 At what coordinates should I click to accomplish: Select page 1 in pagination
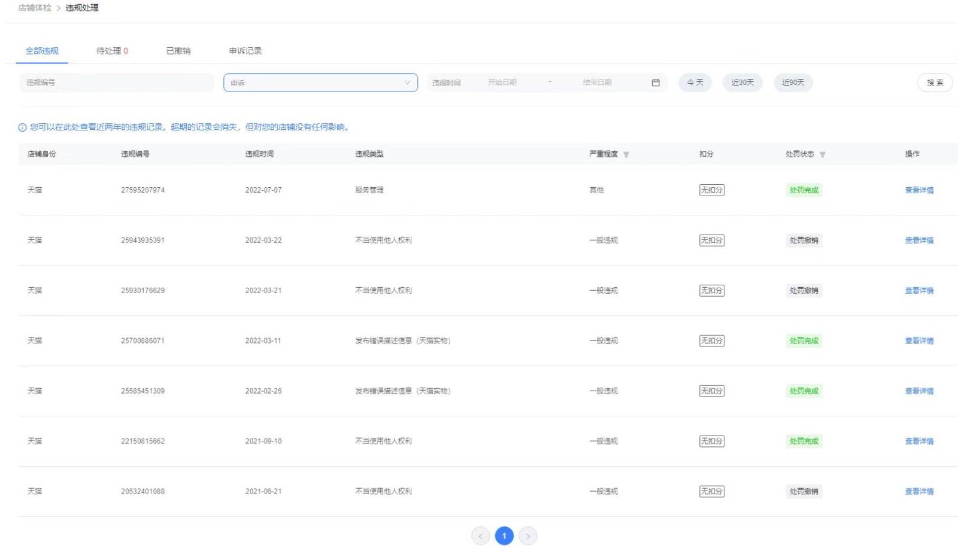click(504, 536)
